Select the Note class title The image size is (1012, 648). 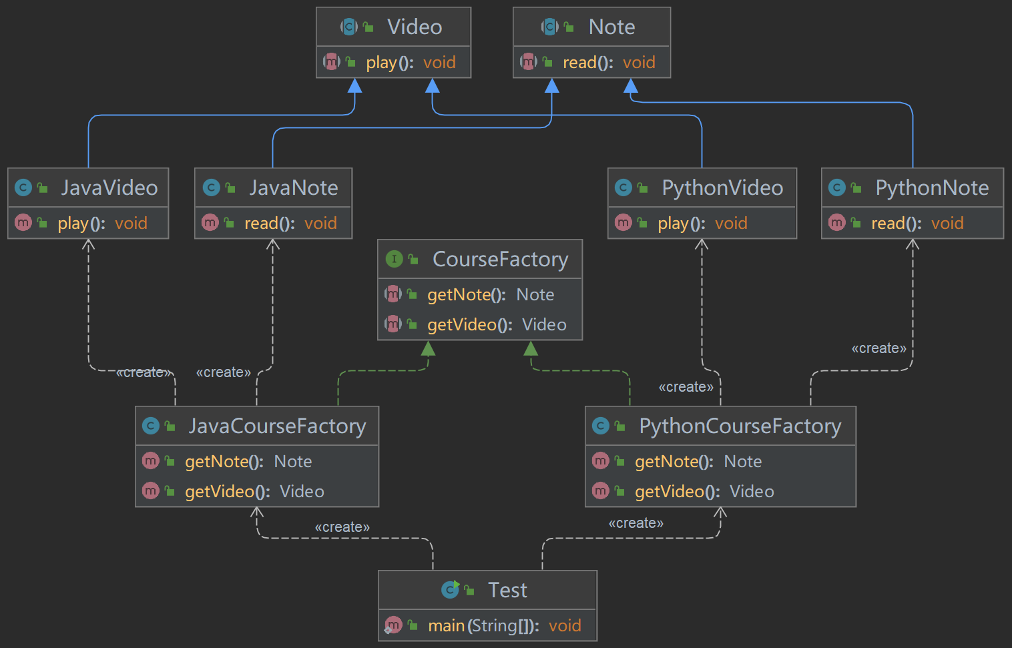pyautogui.click(x=611, y=27)
